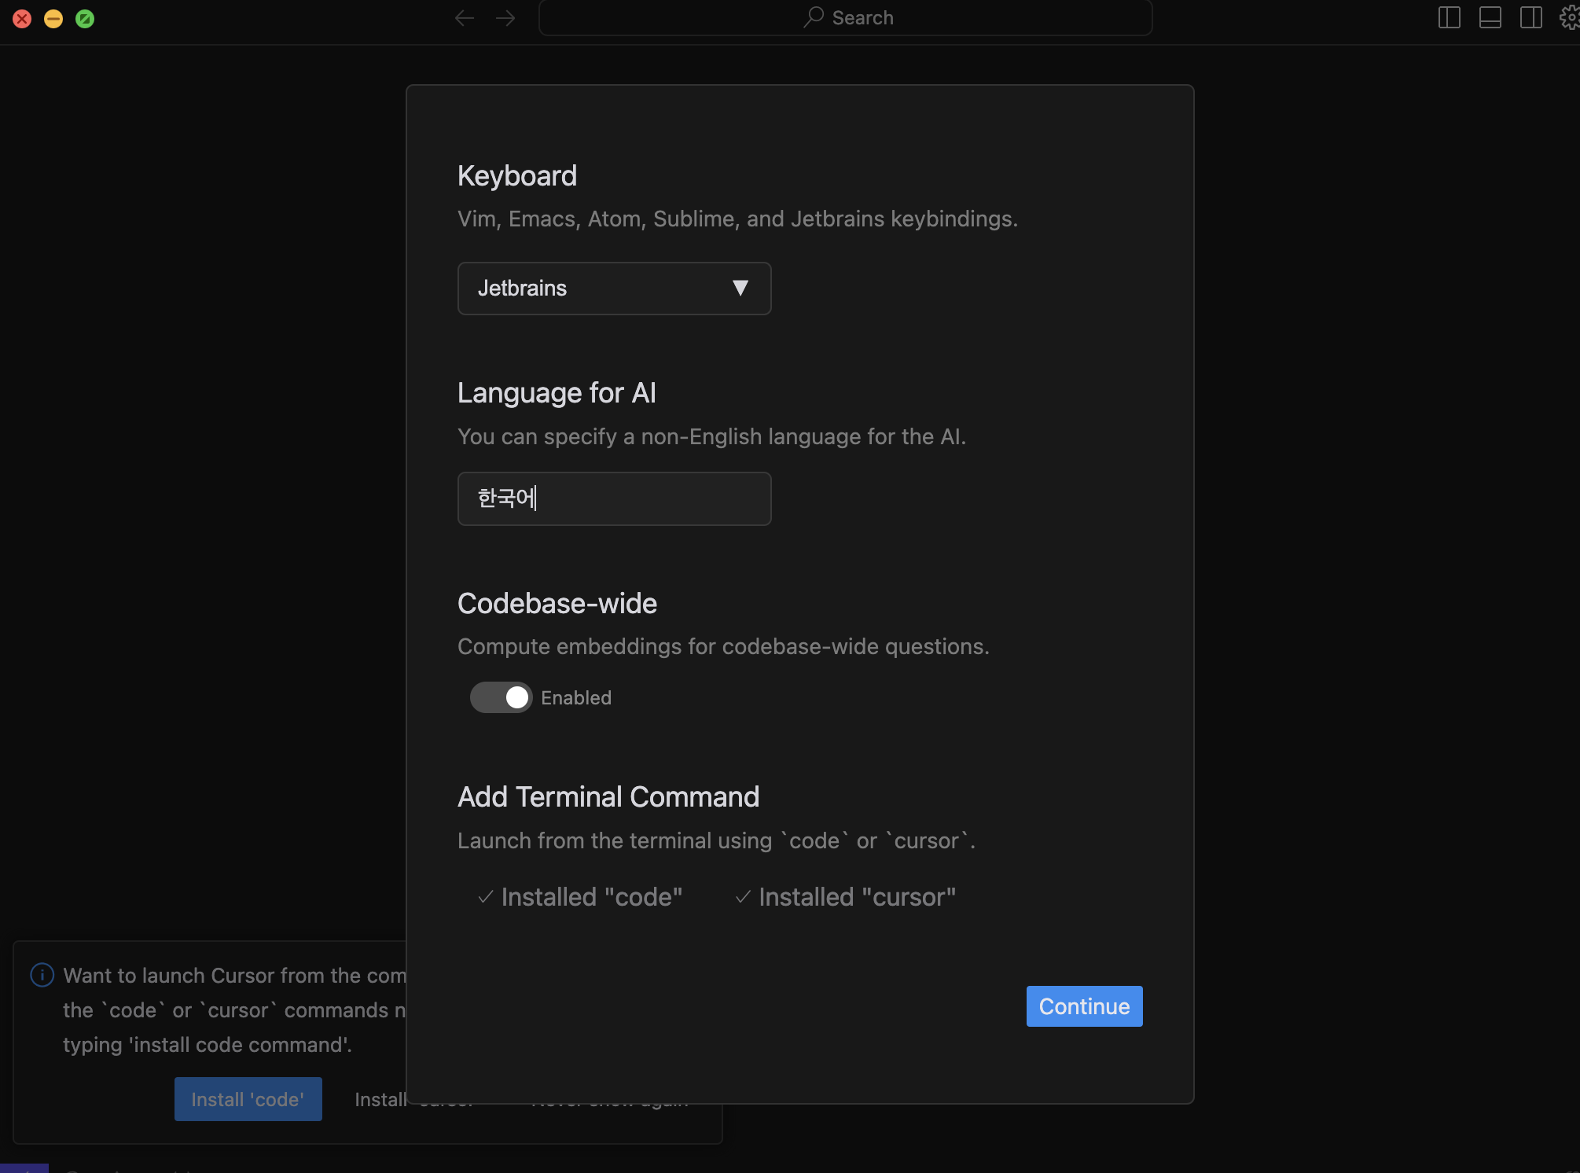This screenshot has height=1173, width=1580.
Task: Close the window with the red button
Action: click(22, 19)
